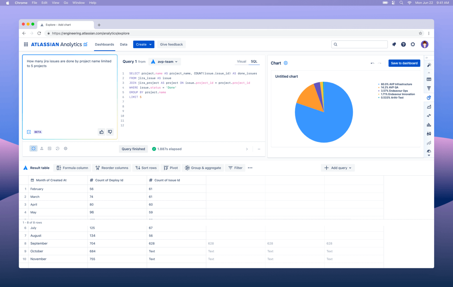Open chart settings gear next to Chart
The image size is (453, 287).
(x=285, y=63)
